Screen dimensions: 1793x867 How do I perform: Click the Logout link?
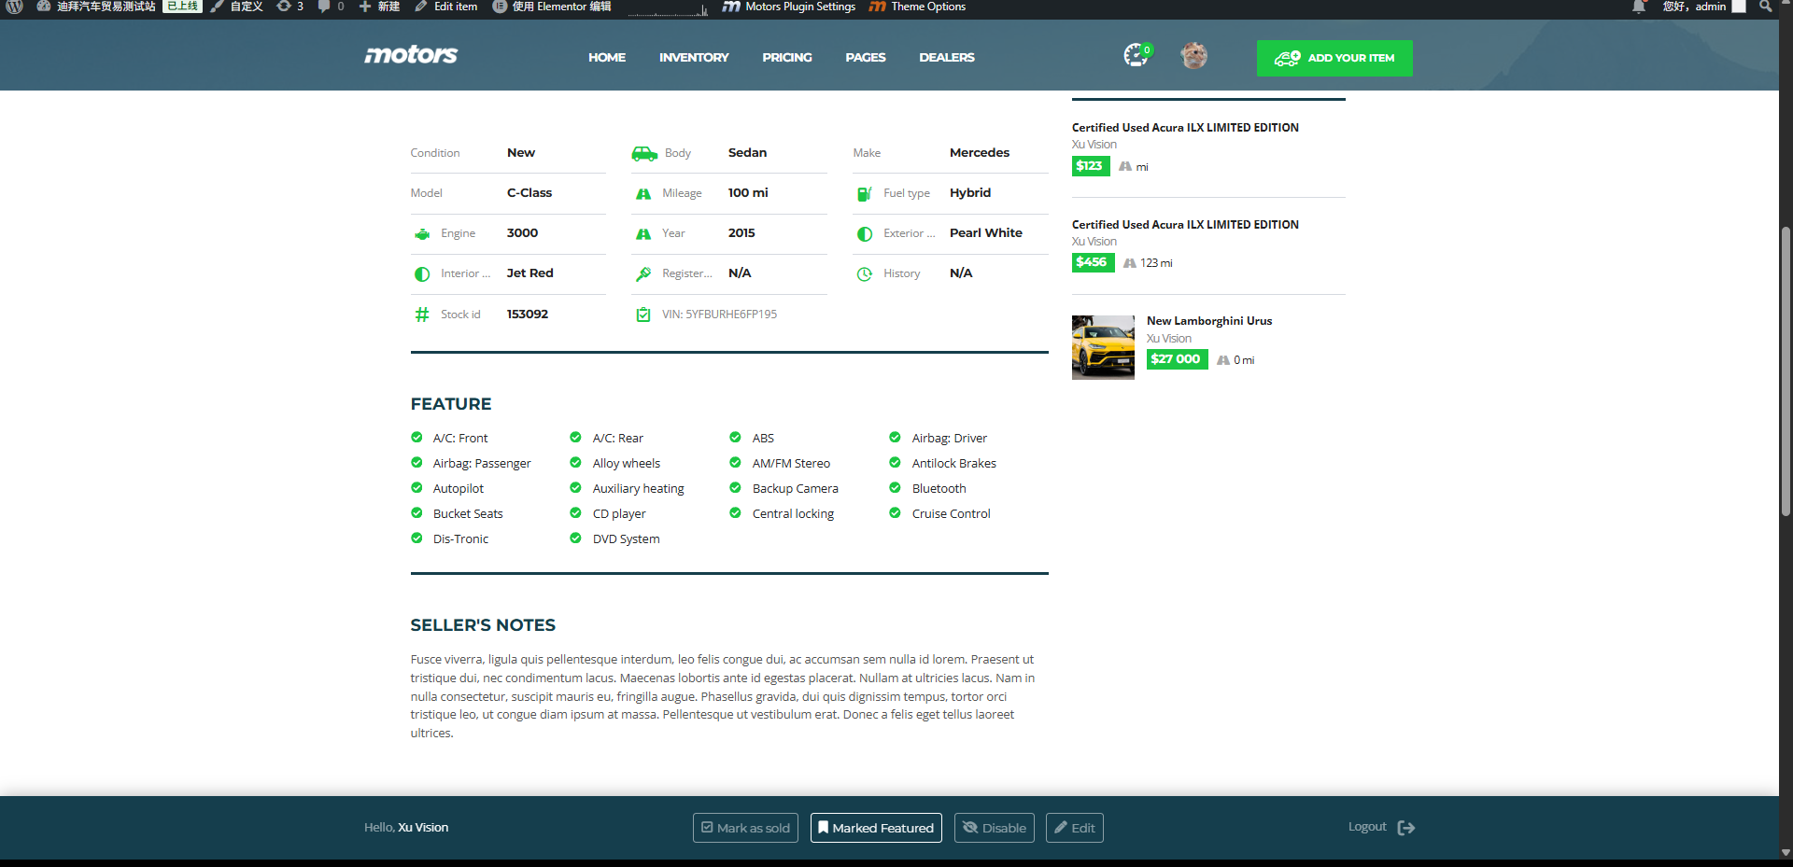point(1367,827)
